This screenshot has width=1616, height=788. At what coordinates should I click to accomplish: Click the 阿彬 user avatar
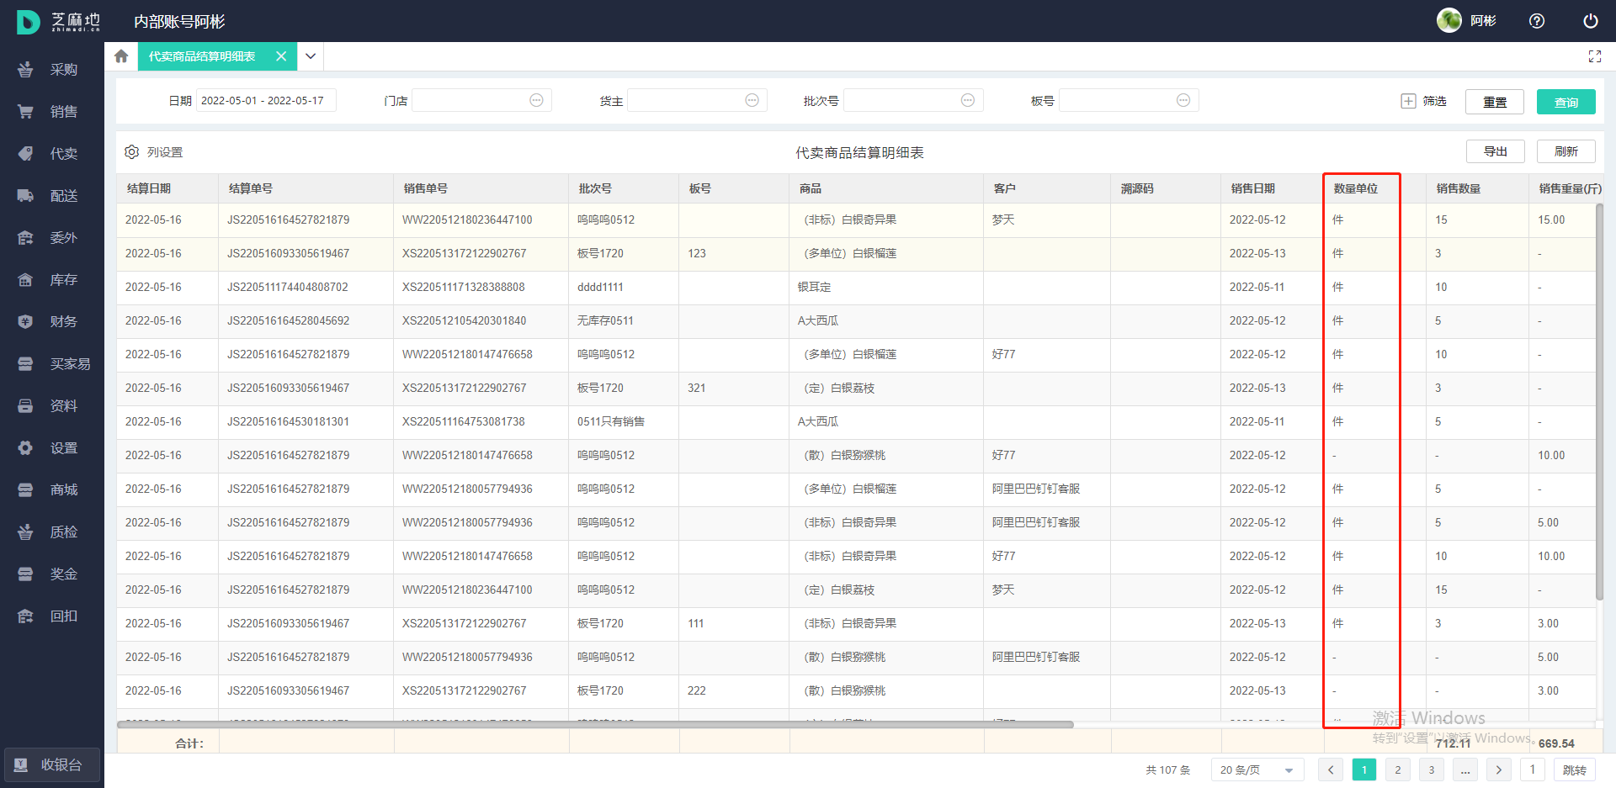pos(1449,20)
